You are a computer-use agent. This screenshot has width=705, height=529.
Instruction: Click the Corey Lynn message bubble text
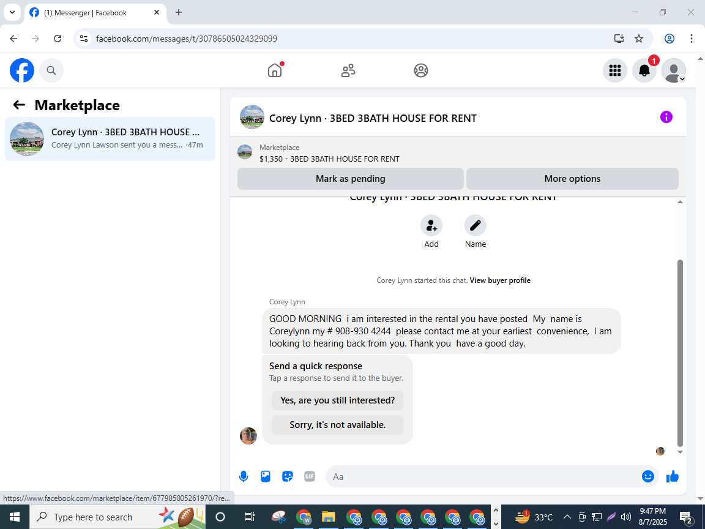[x=441, y=331]
